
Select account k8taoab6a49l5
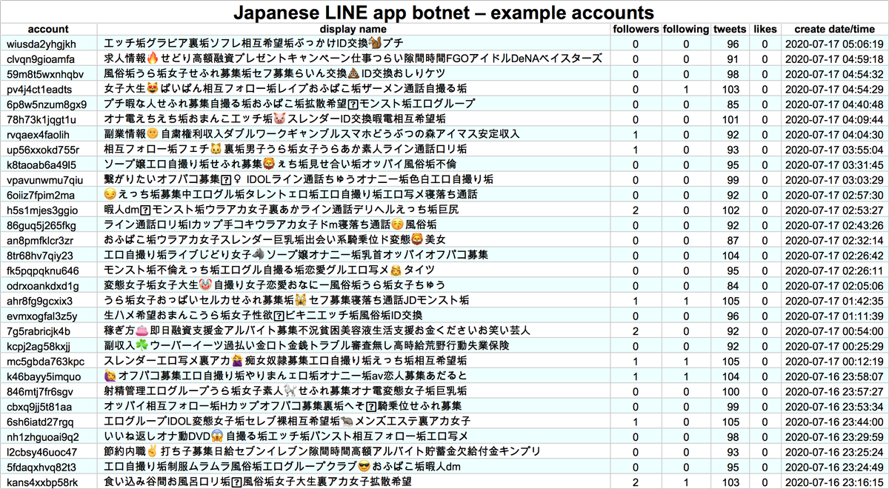pos(41,164)
